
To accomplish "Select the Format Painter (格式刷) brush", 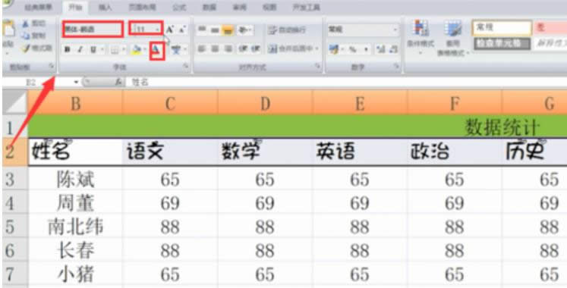I will coord(36,48).
